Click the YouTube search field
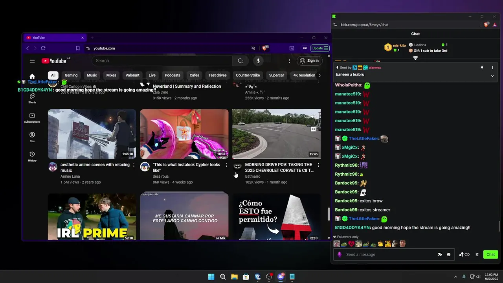This screenshot has width=503, height=283. pos(162,61)
